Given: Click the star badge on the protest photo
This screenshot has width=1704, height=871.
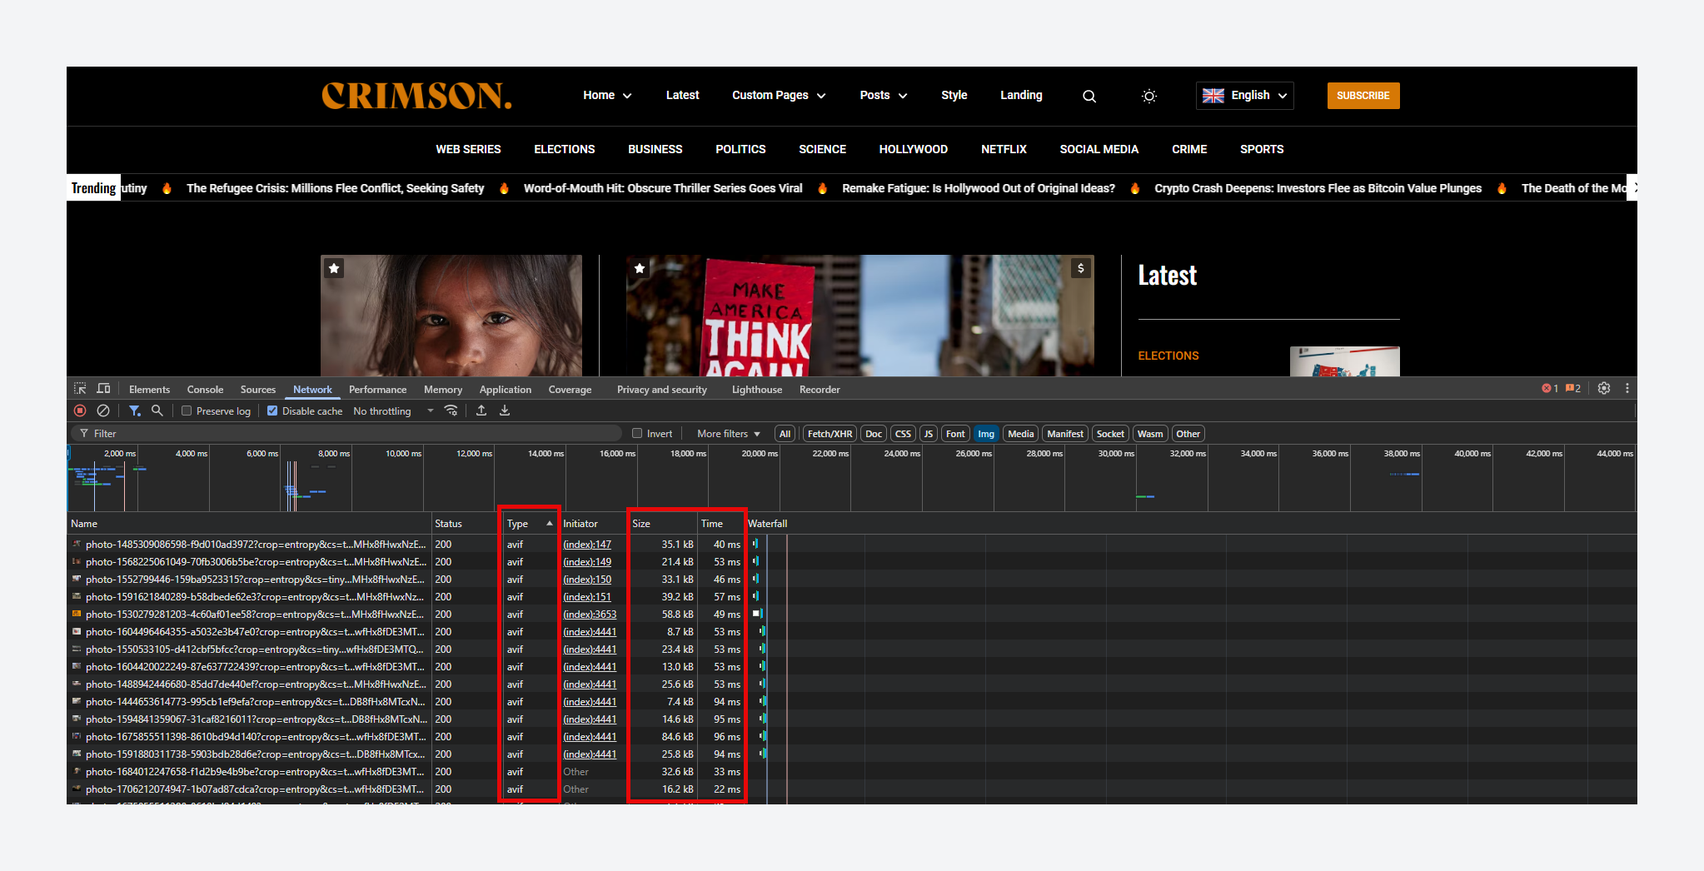Looking at the screenshot, I should [x=640, y=268].
